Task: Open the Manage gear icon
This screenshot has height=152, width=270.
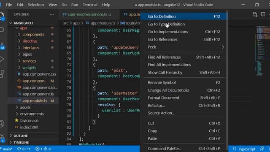Action: point(2,138)
